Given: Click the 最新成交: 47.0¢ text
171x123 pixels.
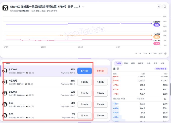Looking at the screenshot, I should 119,99.
